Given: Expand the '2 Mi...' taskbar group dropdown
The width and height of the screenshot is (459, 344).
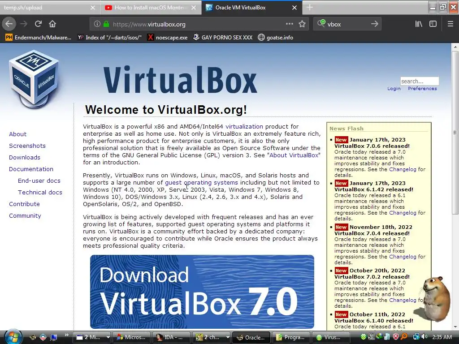Looking at the screenshot, I should pos(108,337).
